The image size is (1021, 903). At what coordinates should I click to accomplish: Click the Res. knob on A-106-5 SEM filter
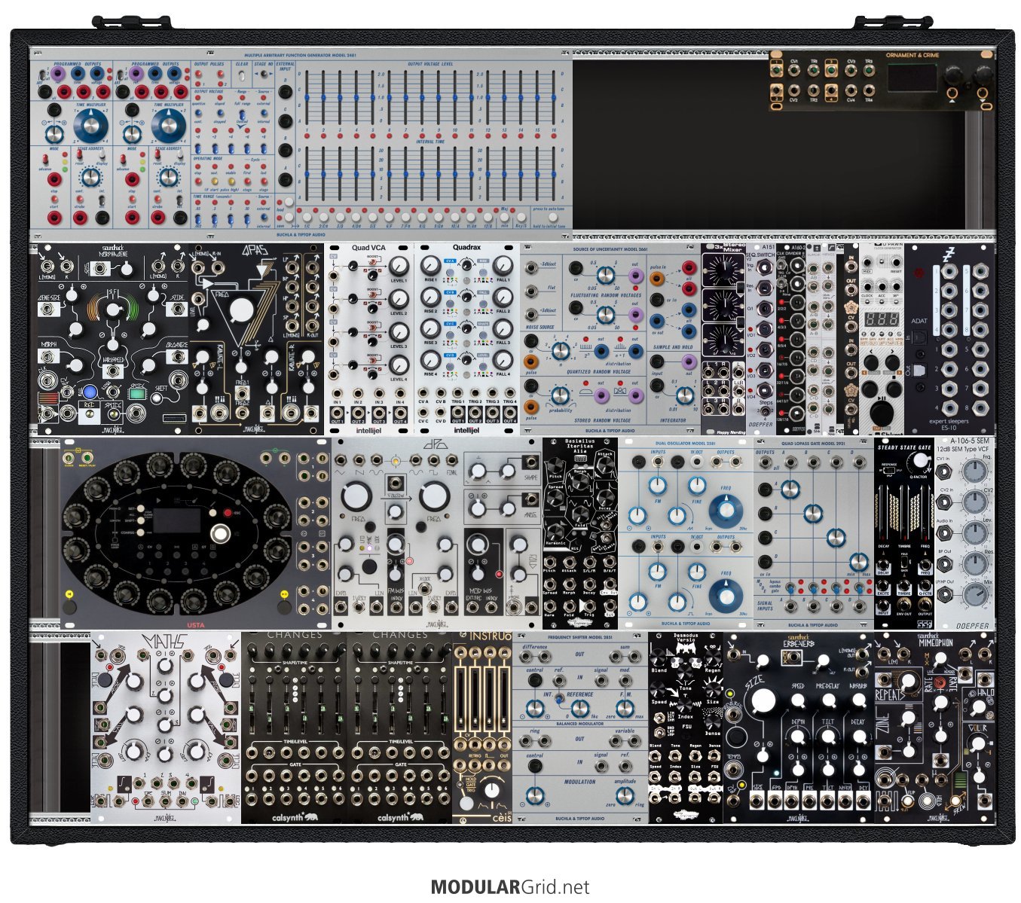tap(974, 563)
